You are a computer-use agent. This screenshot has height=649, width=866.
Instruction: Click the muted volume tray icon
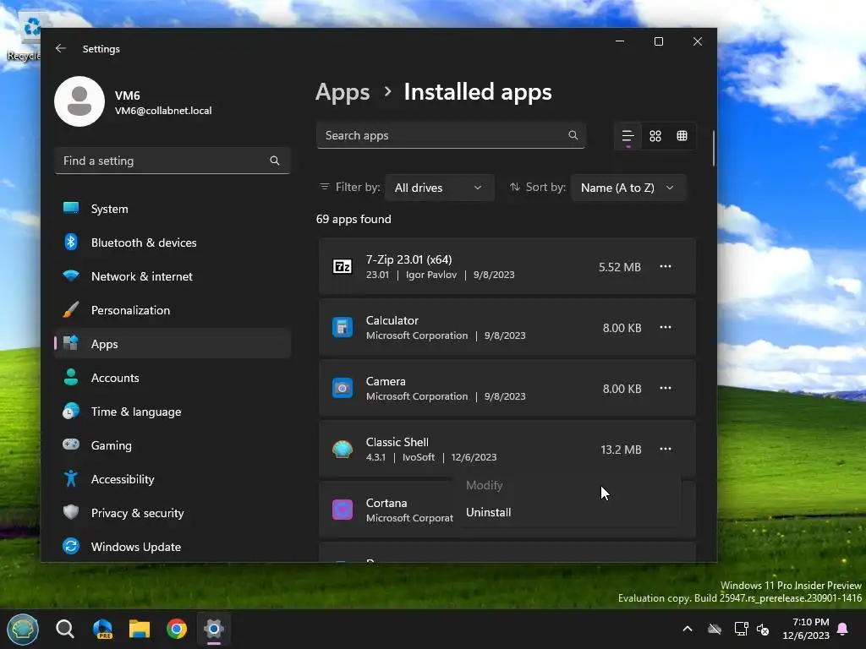coord(763,629)
